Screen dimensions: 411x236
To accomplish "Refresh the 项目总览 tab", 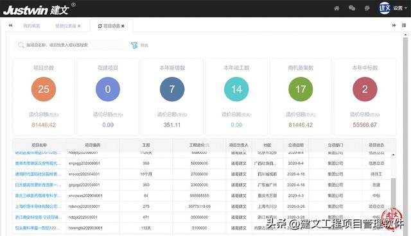I will [100, 26].
